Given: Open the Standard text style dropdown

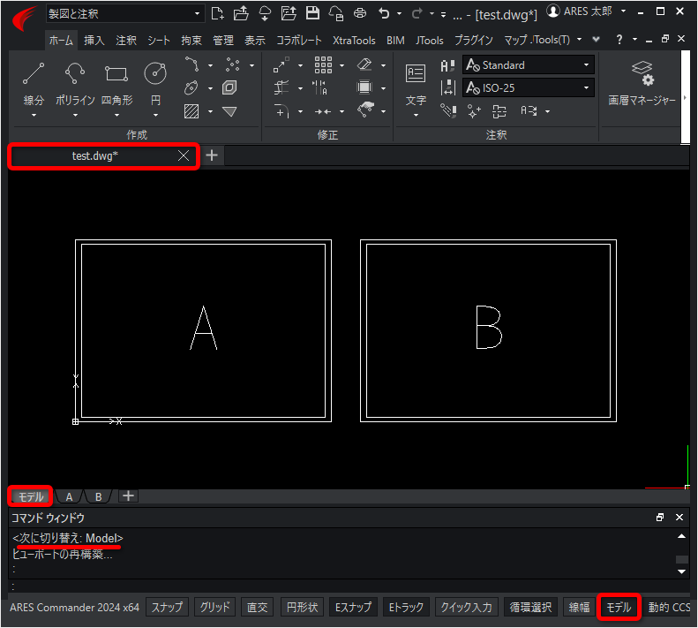Looking at the screenshot, I should [529, 65].
